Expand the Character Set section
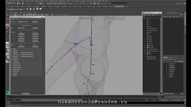This screenshot has width=191, height=107. [27, 64]
